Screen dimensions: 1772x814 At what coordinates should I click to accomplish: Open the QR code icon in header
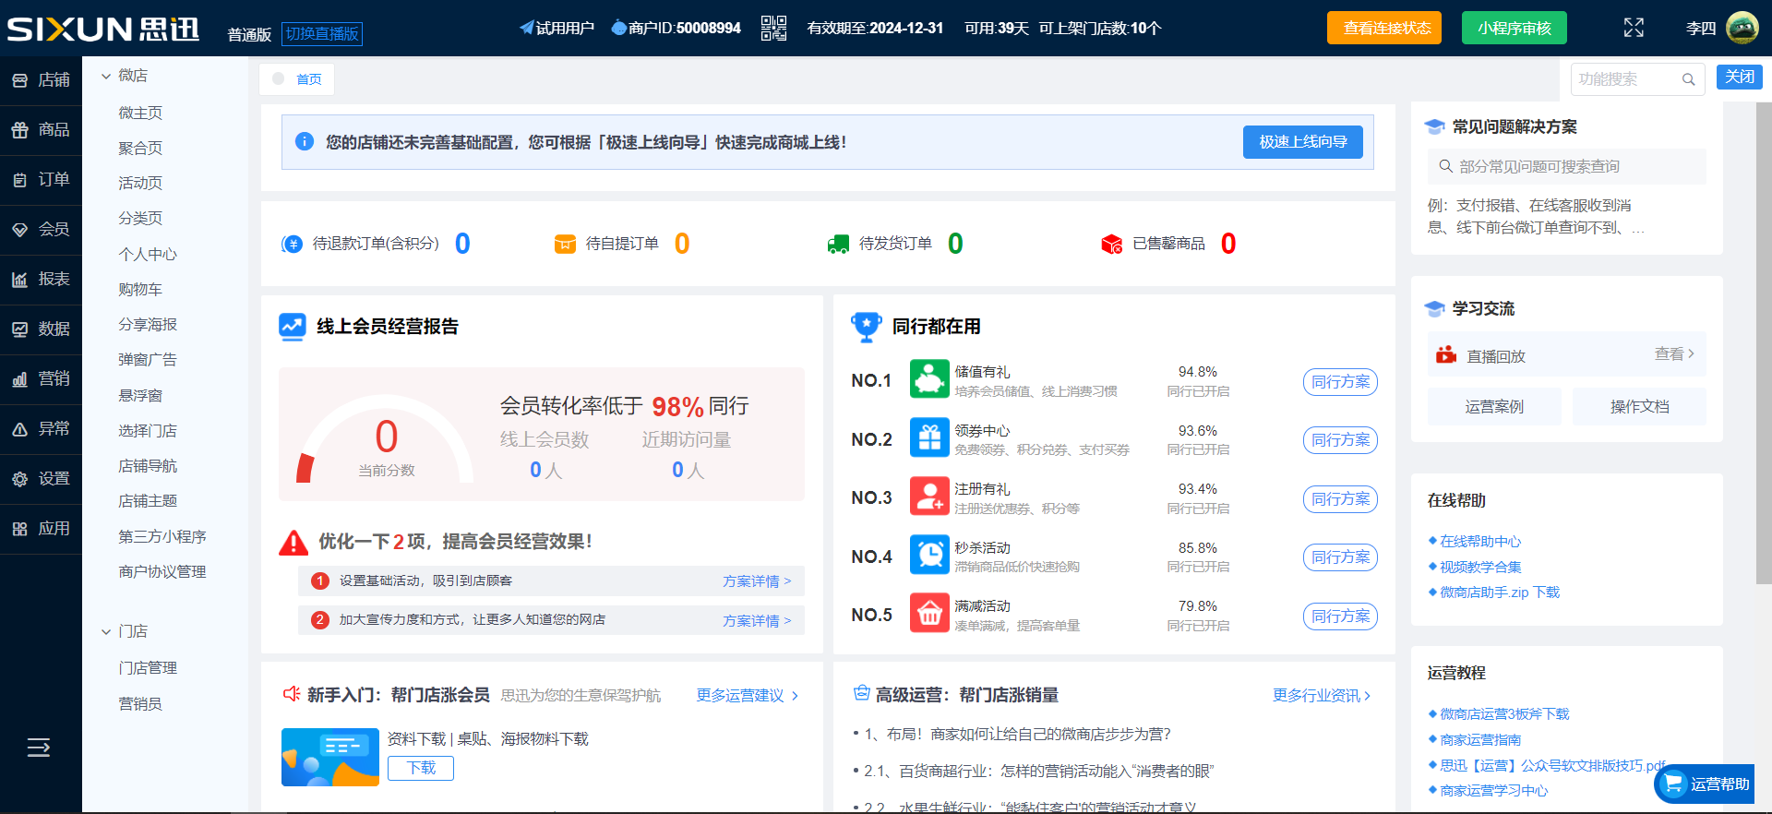(773, 28)
